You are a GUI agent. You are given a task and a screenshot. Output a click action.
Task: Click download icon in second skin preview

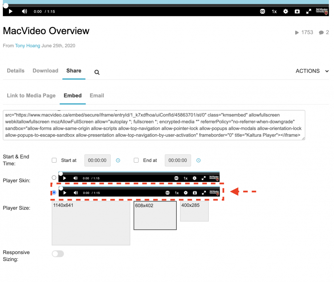(x=195, y=193)
